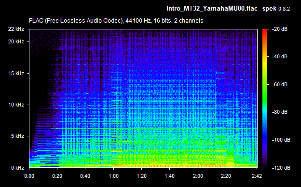The width and height of the screenshot is (301, 187).
Task: Click the -100 dB legend label
Action: click(281, 140)
